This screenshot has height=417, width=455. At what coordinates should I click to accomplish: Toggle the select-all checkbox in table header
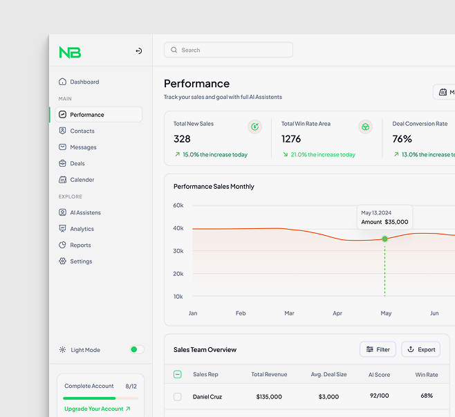pyautogui.click(x=178, y=374)
